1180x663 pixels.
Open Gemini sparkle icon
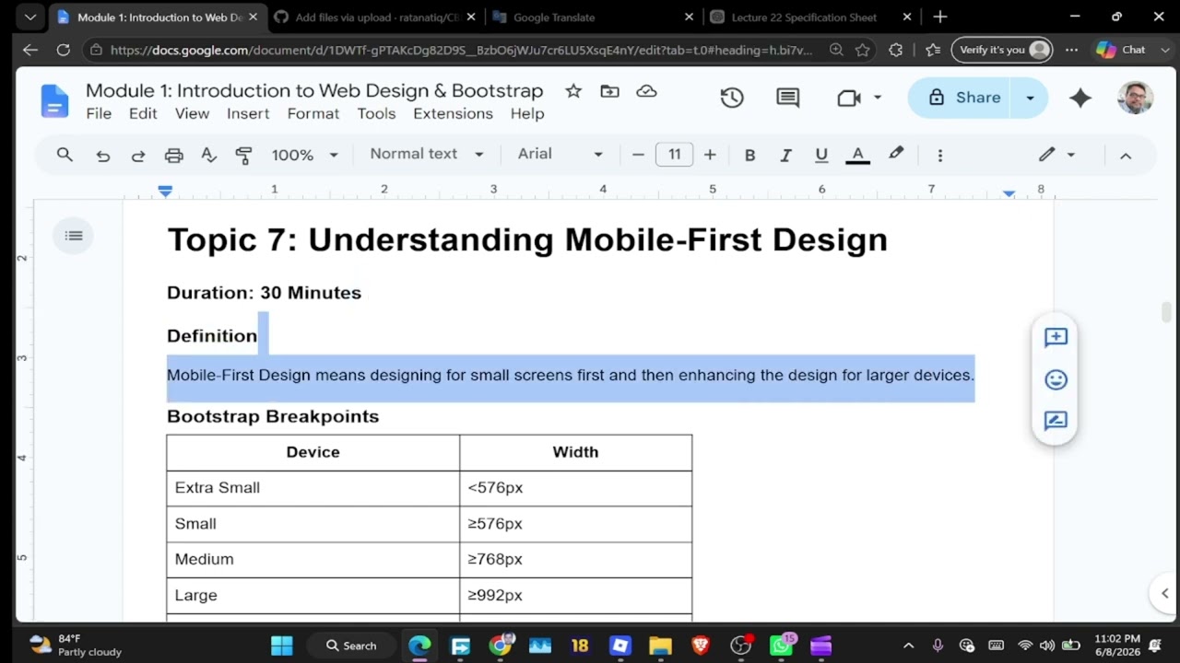tap(1080, 98)
